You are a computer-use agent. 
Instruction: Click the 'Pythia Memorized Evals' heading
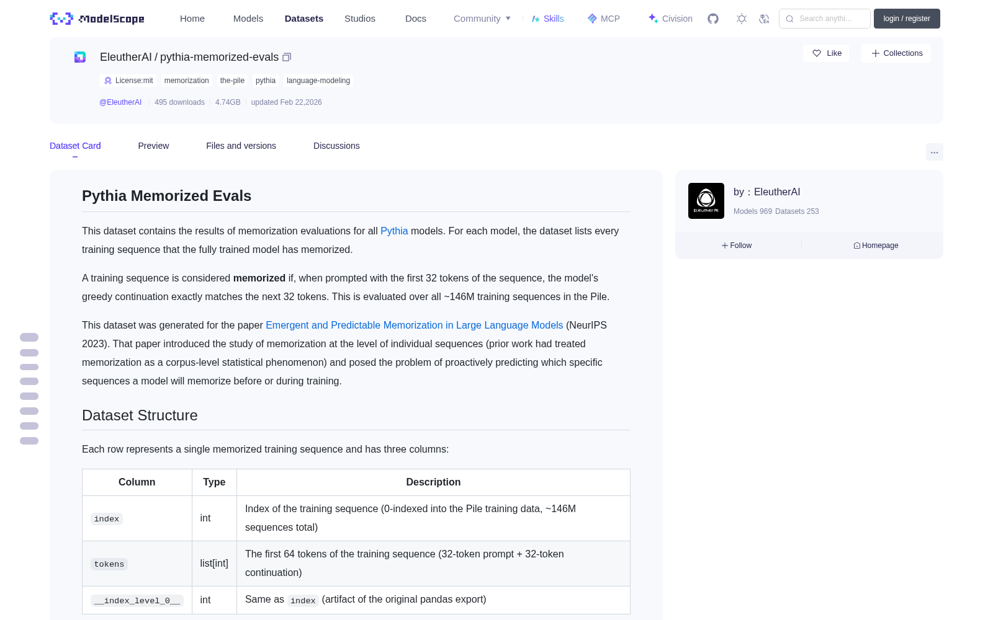pyautogui.click(x=166, y=196)
